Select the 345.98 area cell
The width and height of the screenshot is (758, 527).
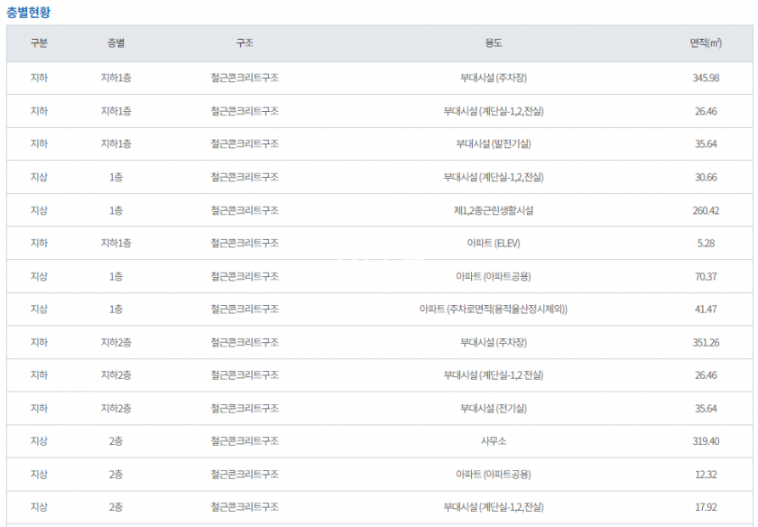[x=706, y=78]
